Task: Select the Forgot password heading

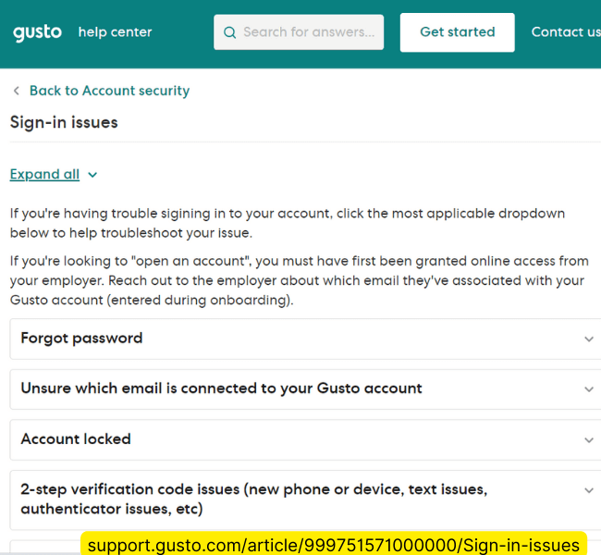Action: click(x=81, y=339)
